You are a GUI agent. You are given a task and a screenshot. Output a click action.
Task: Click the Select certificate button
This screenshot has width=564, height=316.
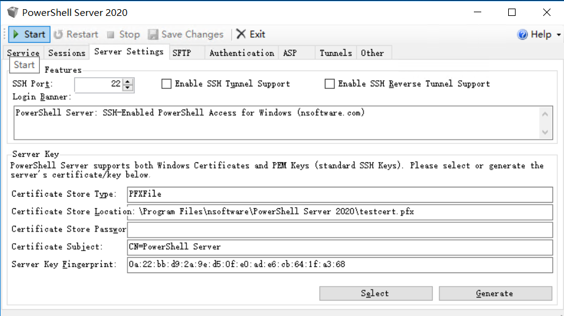[x=376, y=293]
